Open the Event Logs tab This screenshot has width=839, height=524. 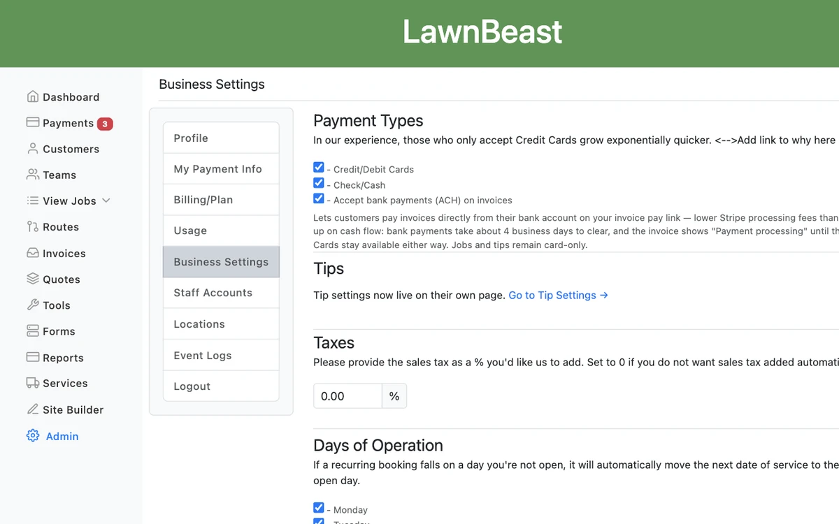click(221, 355)
